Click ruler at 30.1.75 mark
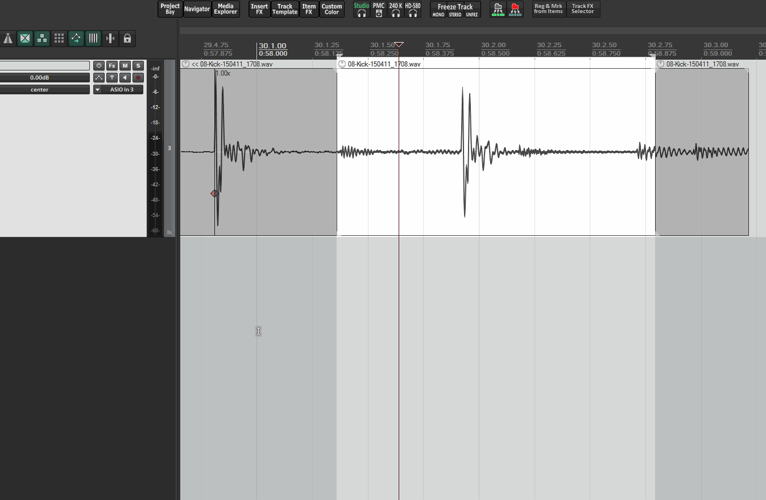Screen dimensions: 766x500 [x=438, y=45]
